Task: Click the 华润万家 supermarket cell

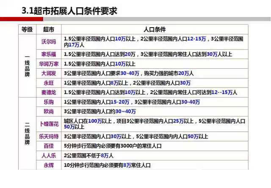Action: [x=49, y=64]
